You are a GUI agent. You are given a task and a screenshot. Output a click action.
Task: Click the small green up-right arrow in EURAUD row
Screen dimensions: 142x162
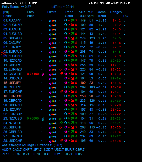coord(76,51)
